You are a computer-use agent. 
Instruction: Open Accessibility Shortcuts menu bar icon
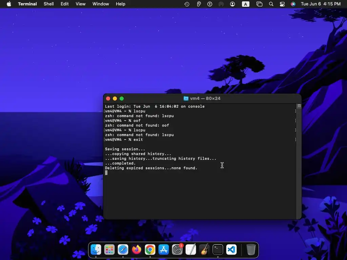pyautogui.click(x=210, y=4)
